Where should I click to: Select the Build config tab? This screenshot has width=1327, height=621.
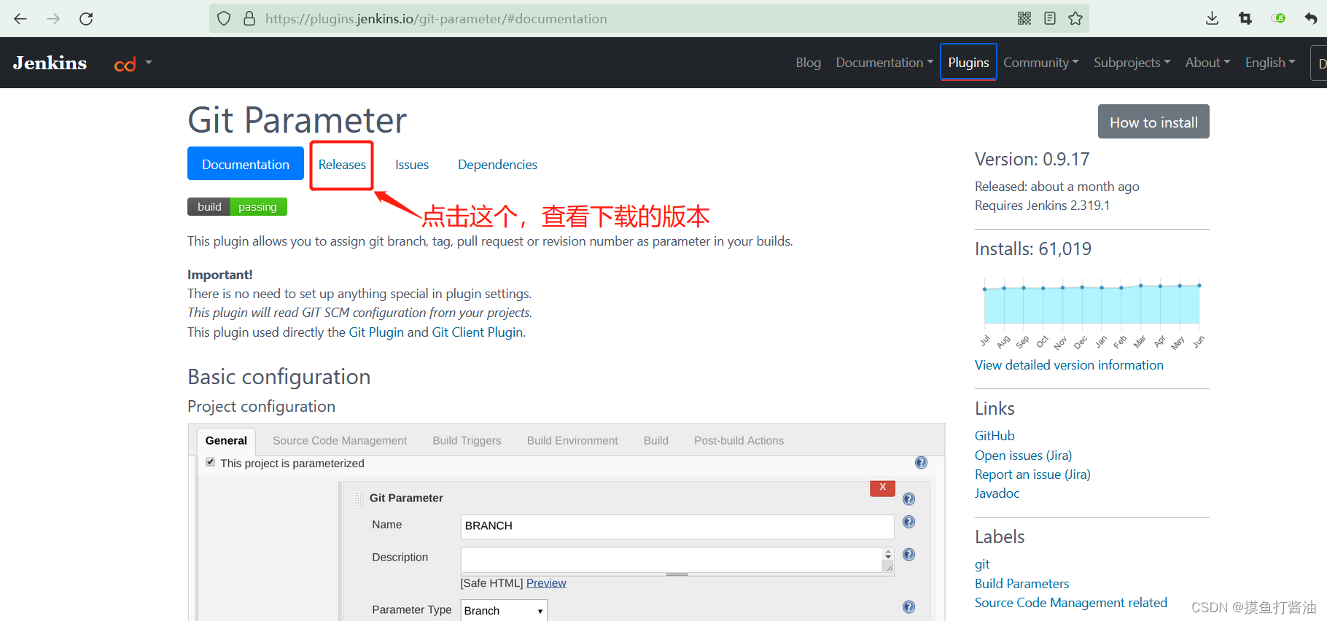(656, 441)
